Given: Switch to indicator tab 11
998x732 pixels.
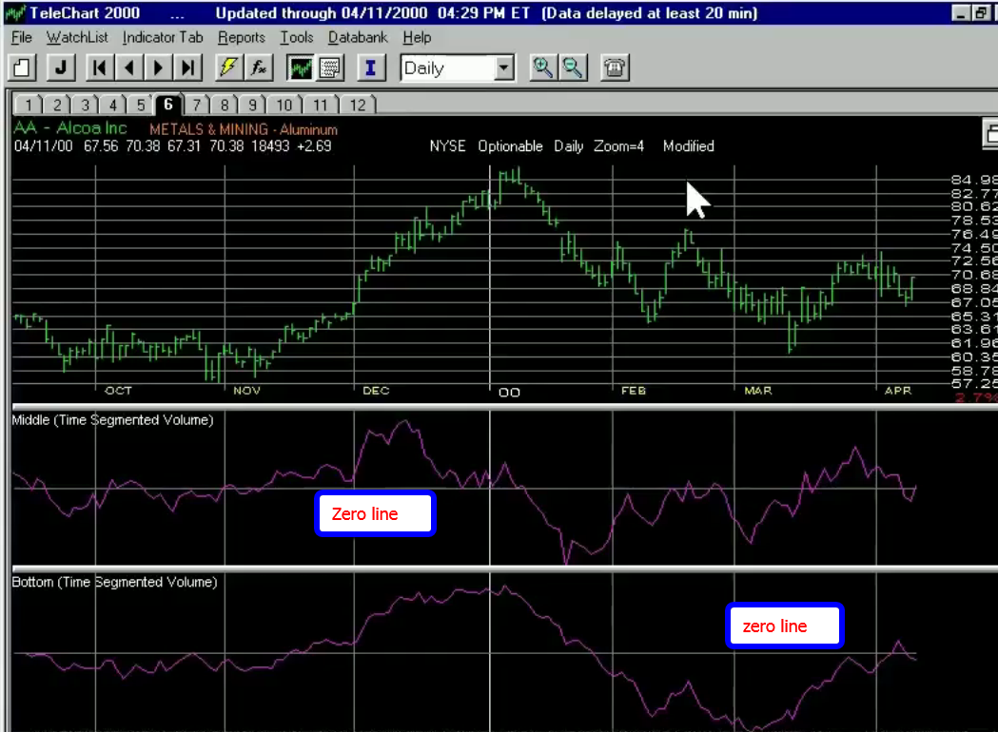Looking at the screenshot, I should [321, 105].
